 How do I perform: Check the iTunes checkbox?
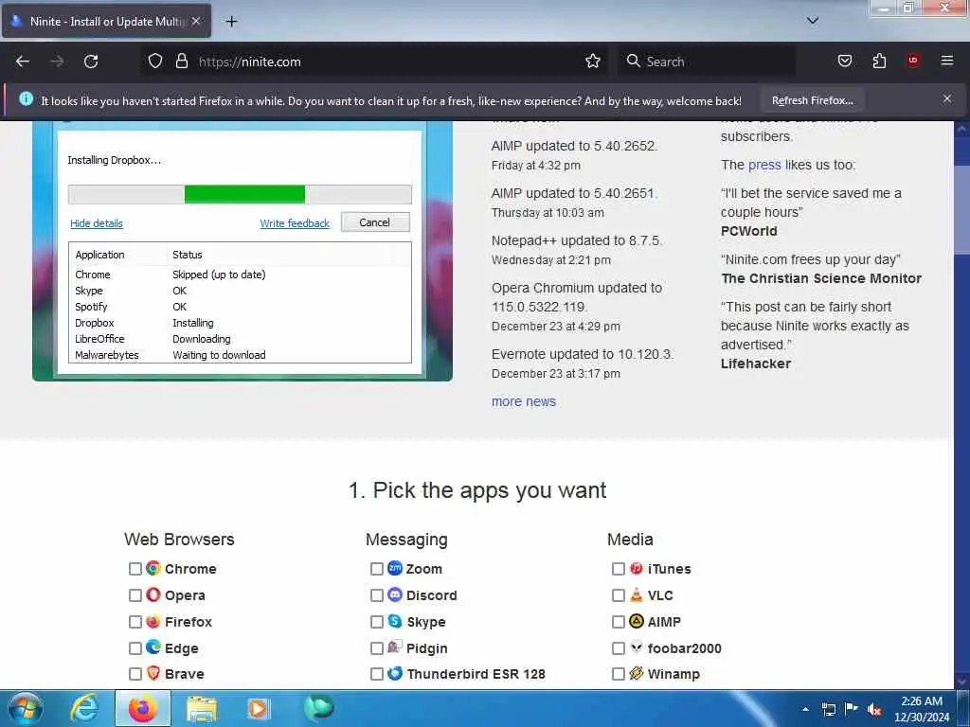point(618,569)
